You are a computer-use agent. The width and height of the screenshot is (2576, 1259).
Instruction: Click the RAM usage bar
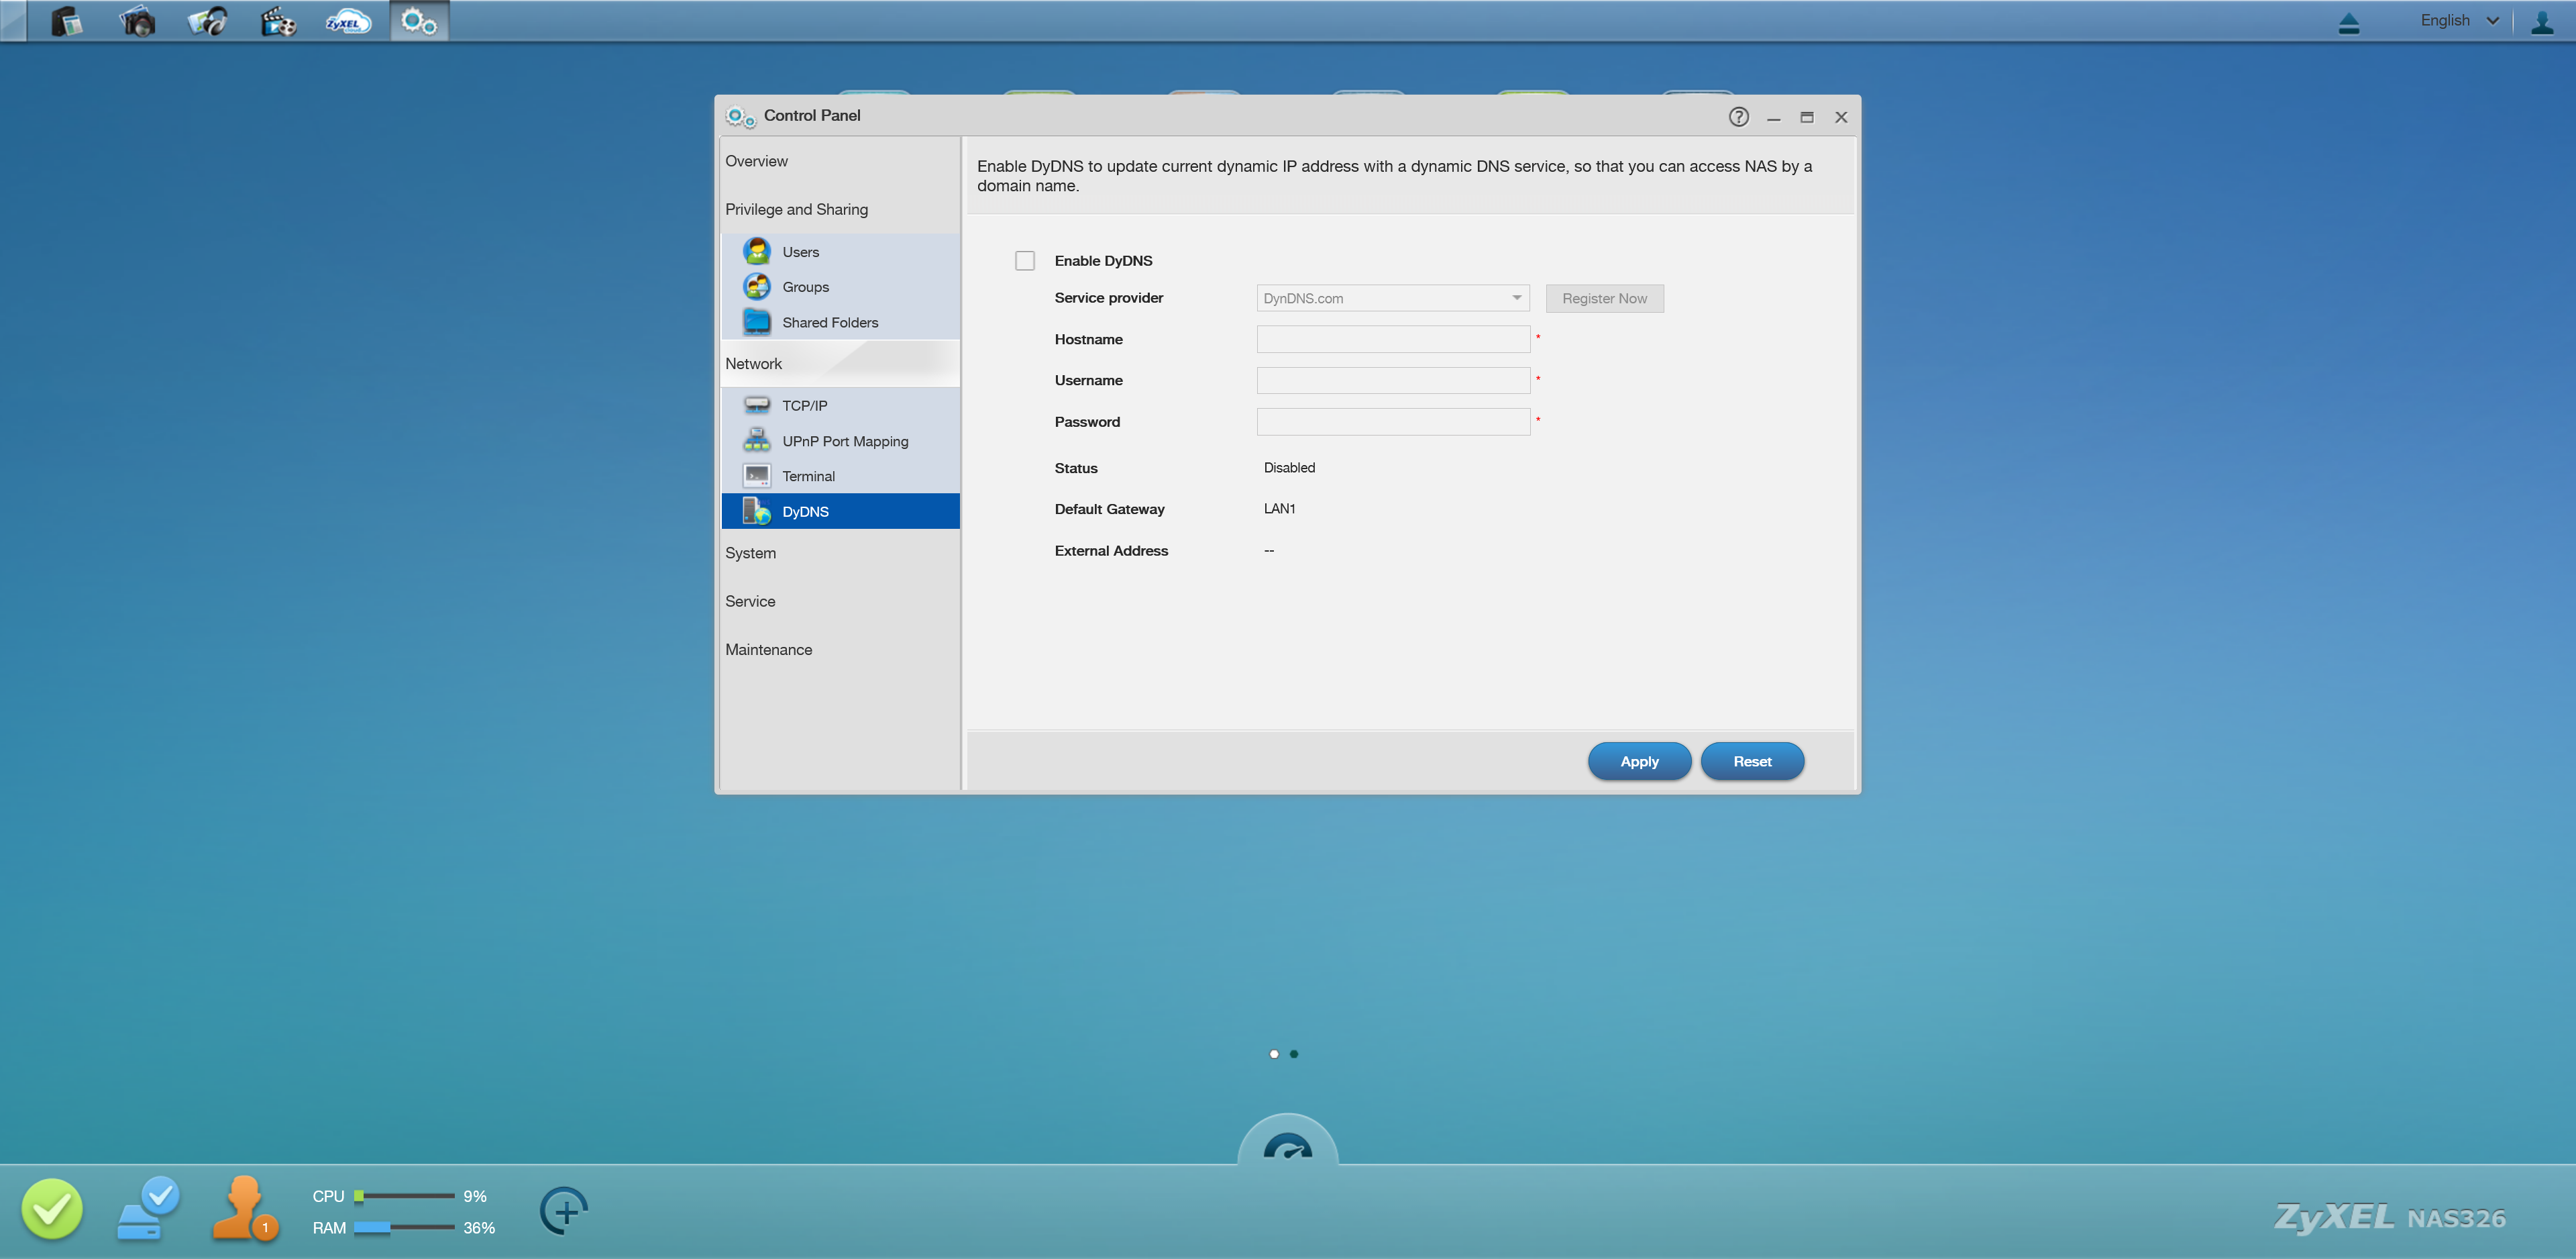[404, 1228]
